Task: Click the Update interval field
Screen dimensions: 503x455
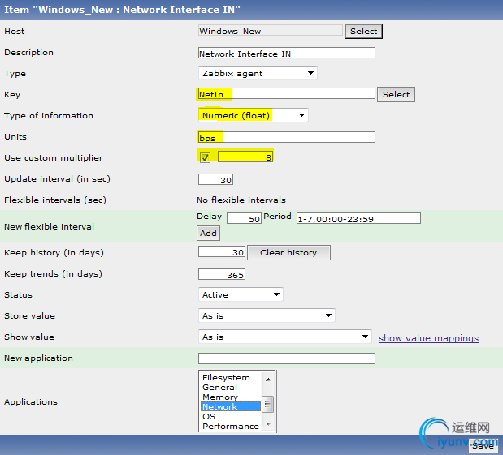Action: [x=215, y=179]
